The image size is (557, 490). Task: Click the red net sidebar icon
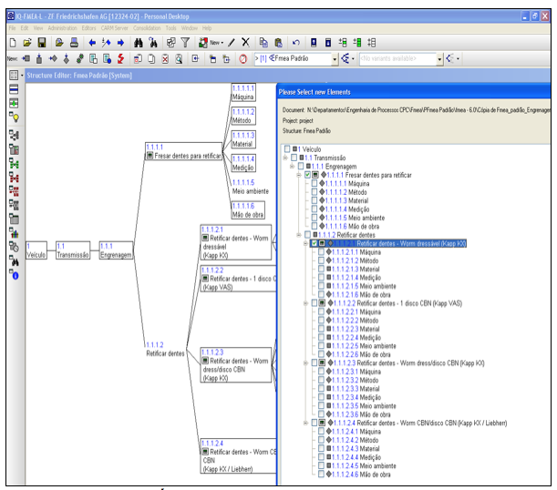(14, 177)
